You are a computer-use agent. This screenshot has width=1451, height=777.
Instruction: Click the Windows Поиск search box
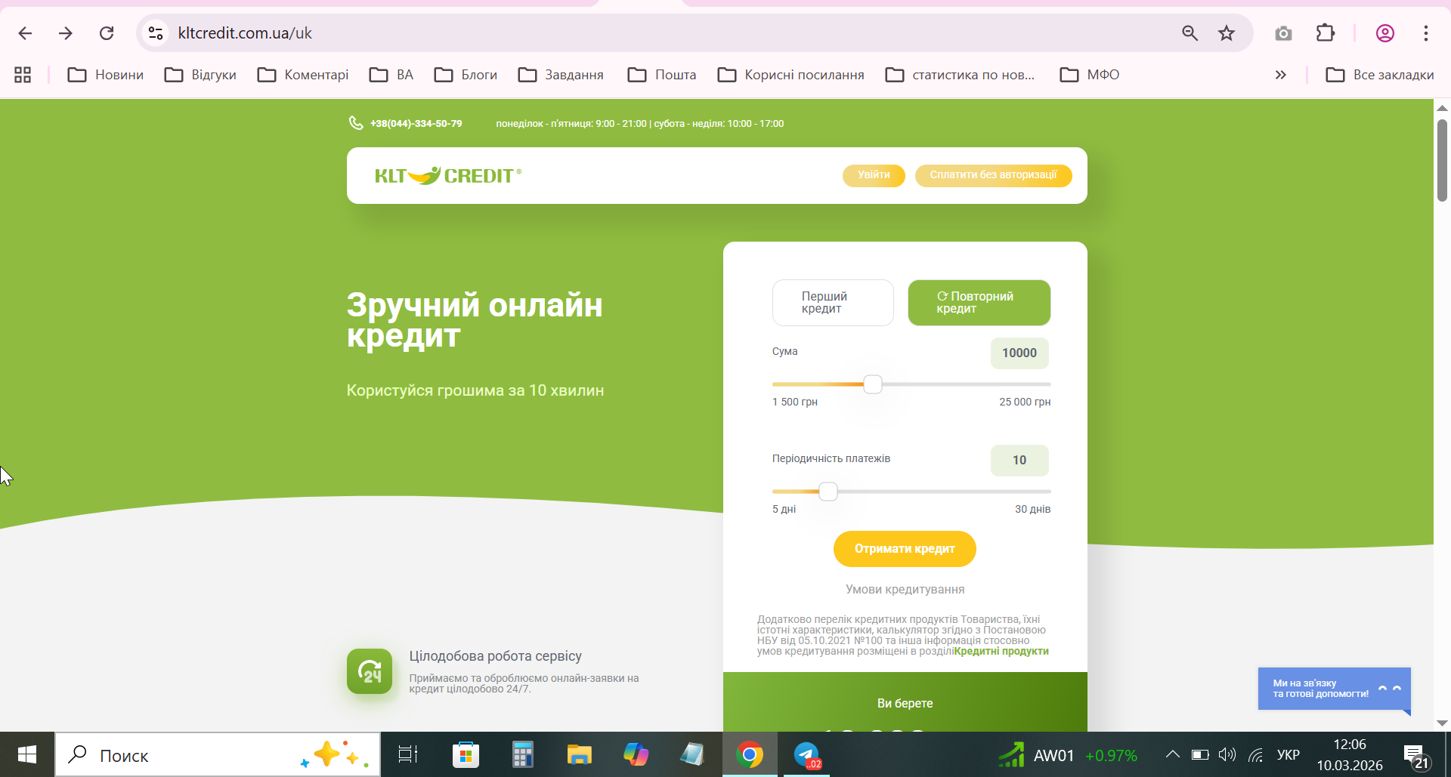tap(218, 754)
